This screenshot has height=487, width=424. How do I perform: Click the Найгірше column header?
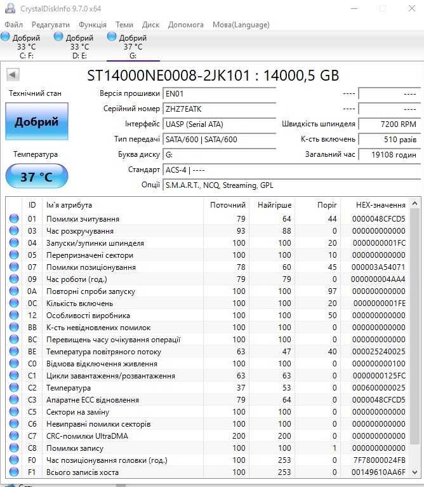tap(272, 205)
